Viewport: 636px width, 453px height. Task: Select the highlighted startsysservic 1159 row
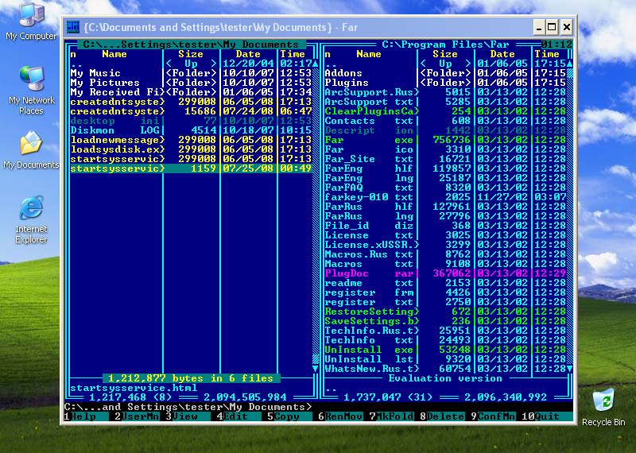[191, 168]
